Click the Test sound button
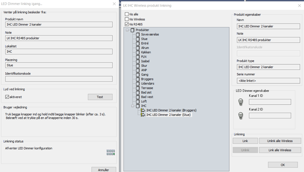 tap(100, 97)
